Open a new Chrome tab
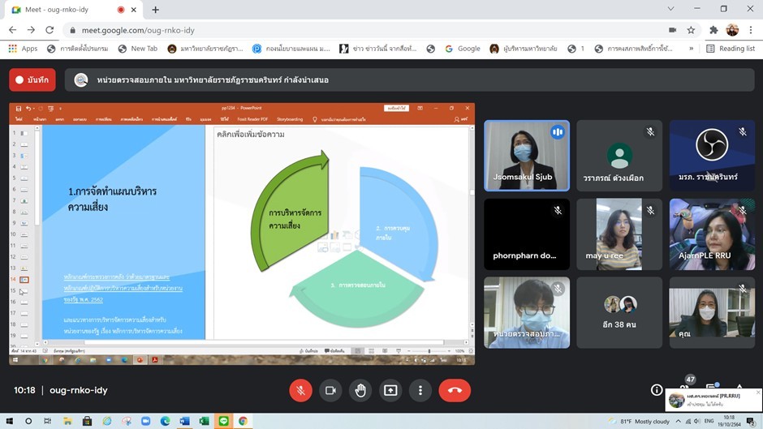The image size is (763, 429). point(155,10)
